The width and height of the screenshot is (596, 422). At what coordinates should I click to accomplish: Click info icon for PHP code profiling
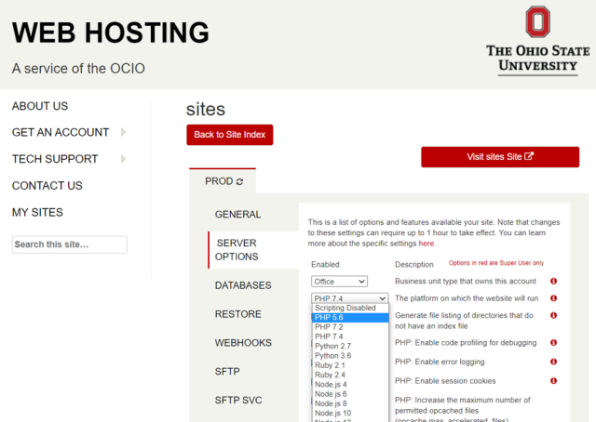pos(553,343)
